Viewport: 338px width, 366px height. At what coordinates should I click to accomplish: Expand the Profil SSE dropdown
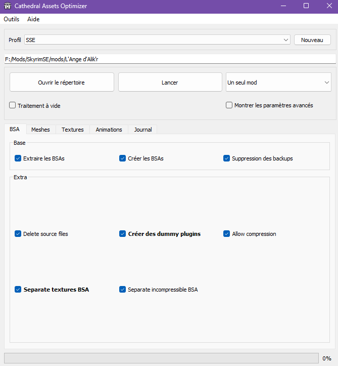(157, 40)
